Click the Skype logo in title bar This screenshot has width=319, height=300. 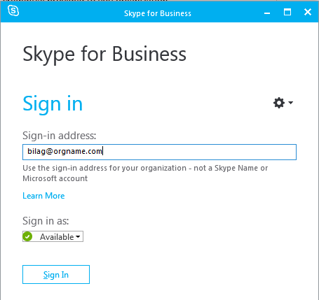click(x=13, y=10)
